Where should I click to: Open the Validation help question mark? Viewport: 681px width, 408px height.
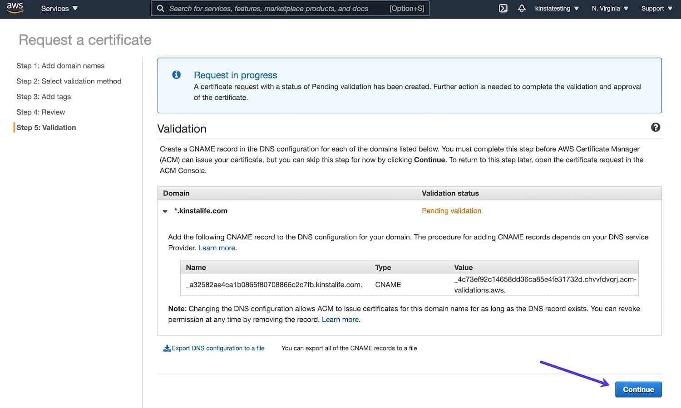[656, 127]
